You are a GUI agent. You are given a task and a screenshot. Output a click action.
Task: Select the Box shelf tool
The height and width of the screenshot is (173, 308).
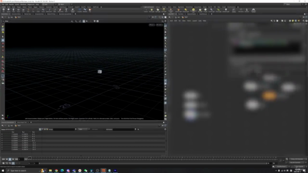[3, 10]
